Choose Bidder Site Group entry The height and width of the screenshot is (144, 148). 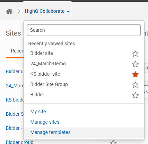tap(49, 84)
